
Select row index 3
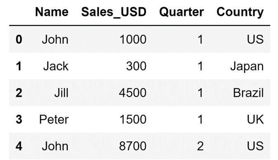pos(19,119)
